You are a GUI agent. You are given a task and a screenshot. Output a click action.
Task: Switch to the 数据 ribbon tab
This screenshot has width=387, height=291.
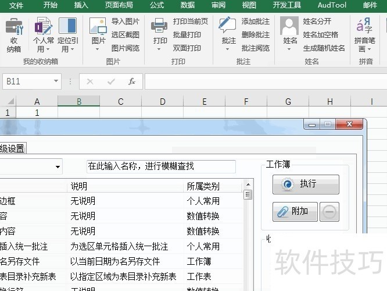pos(188,5)
